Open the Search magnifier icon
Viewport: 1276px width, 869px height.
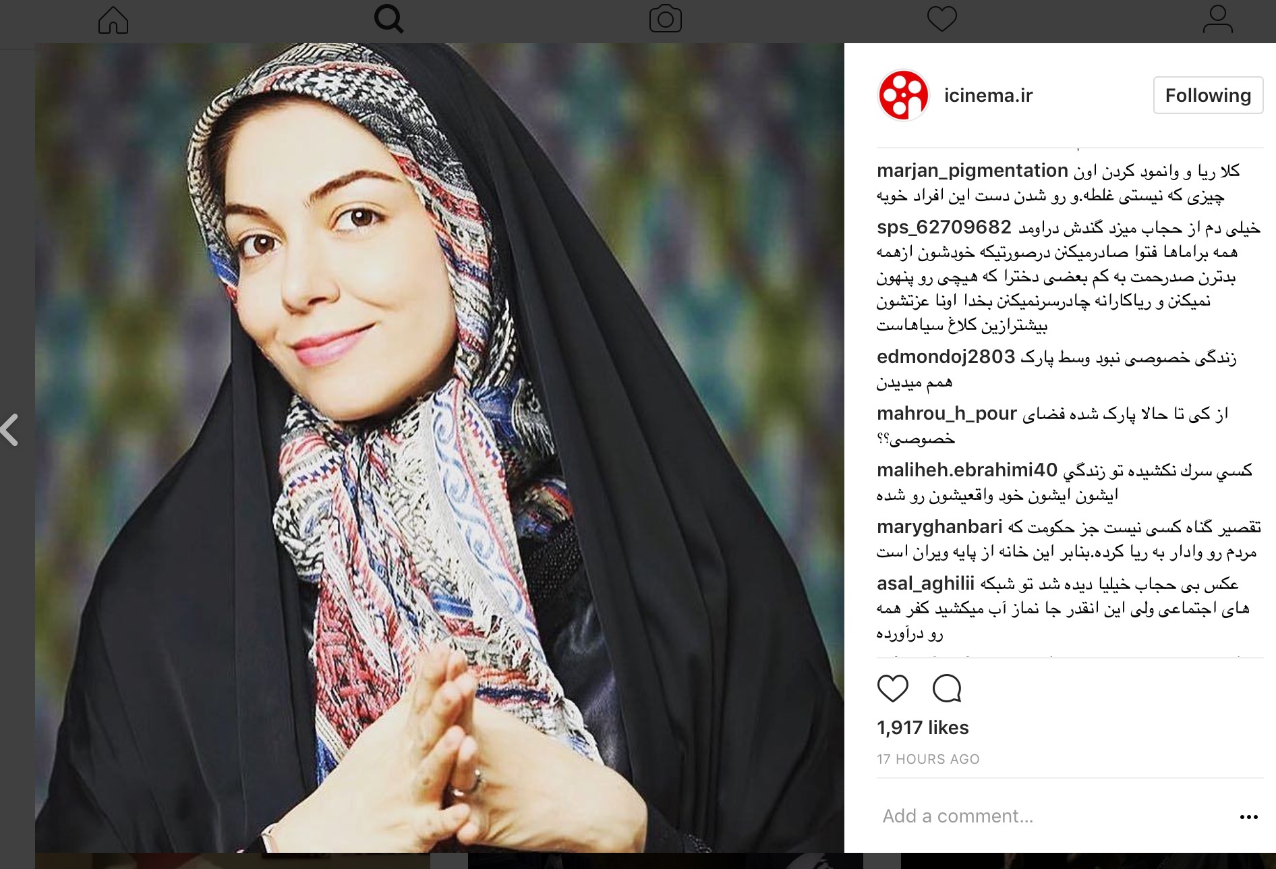point(389,19)
